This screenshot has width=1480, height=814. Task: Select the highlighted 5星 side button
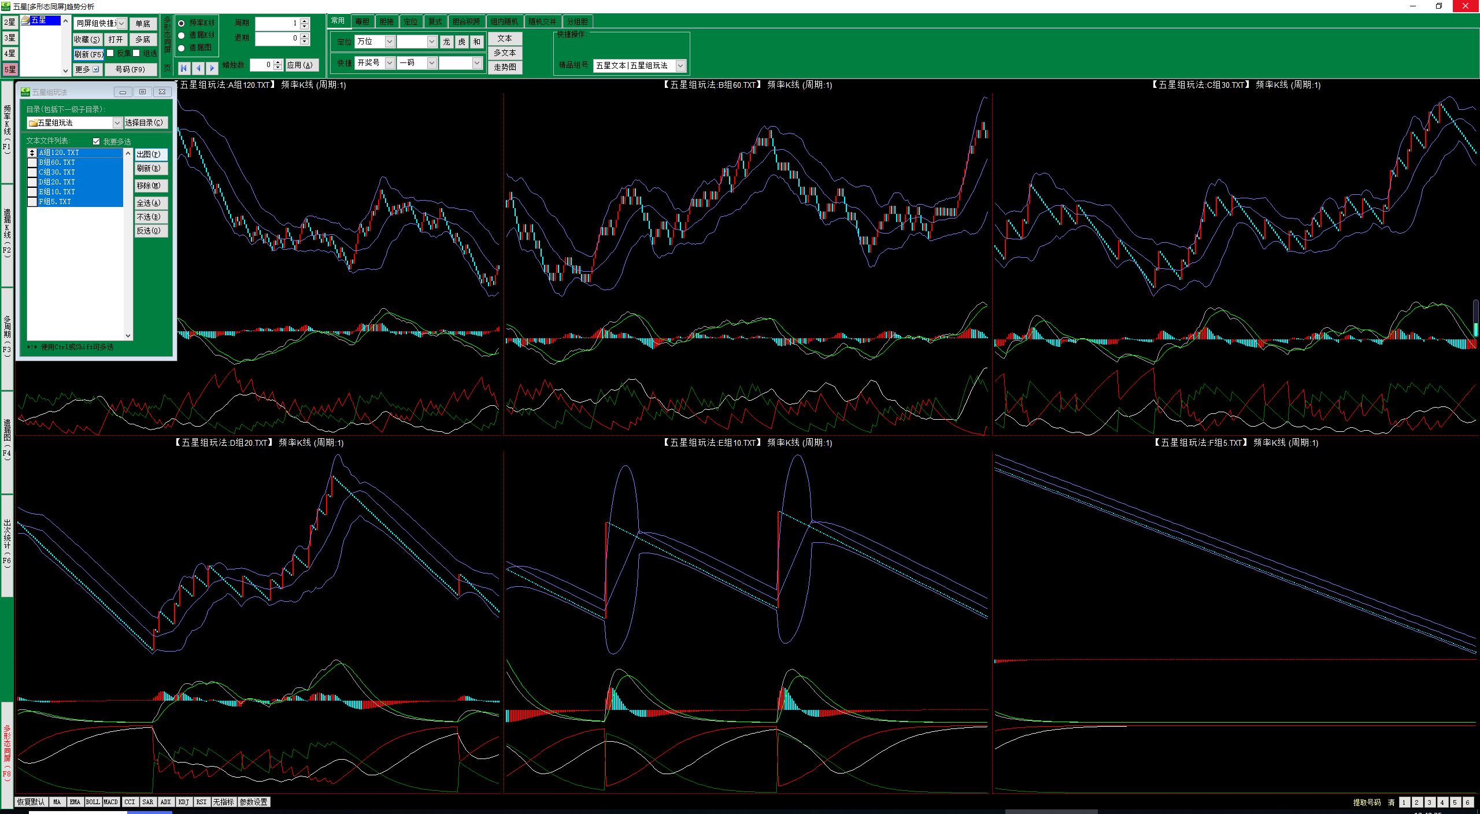(10, 69)
